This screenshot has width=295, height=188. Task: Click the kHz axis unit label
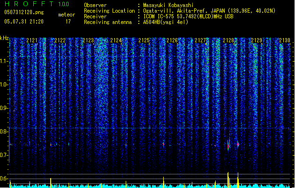click(4, 38)
